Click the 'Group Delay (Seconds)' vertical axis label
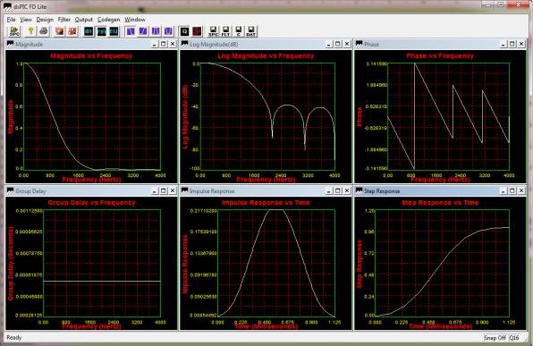This screenshot has height=346, width=533. 11,264
